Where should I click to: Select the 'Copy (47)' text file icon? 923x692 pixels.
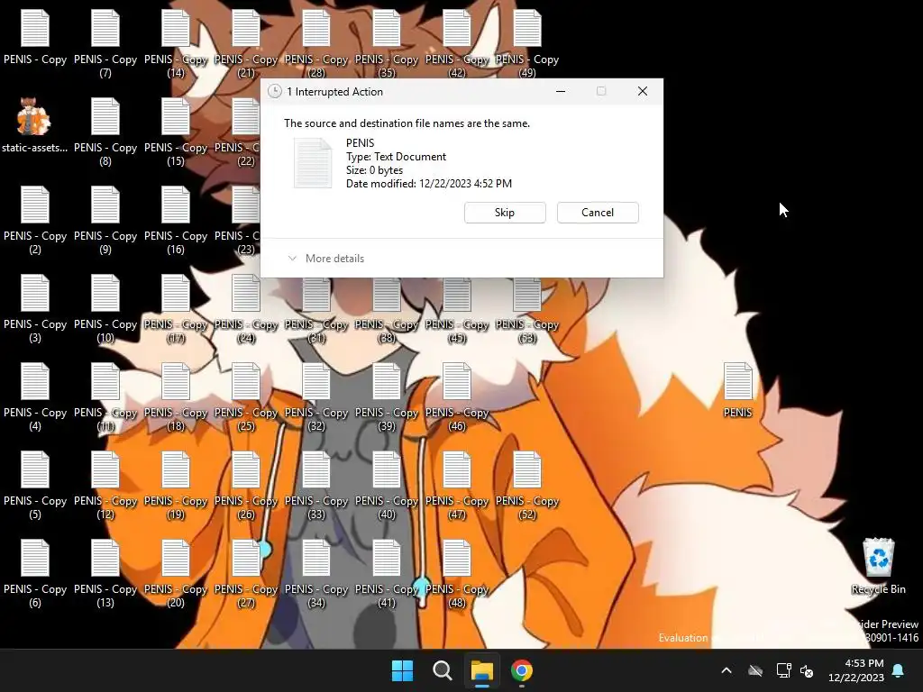pyautogui.click(x=457, y=469)
